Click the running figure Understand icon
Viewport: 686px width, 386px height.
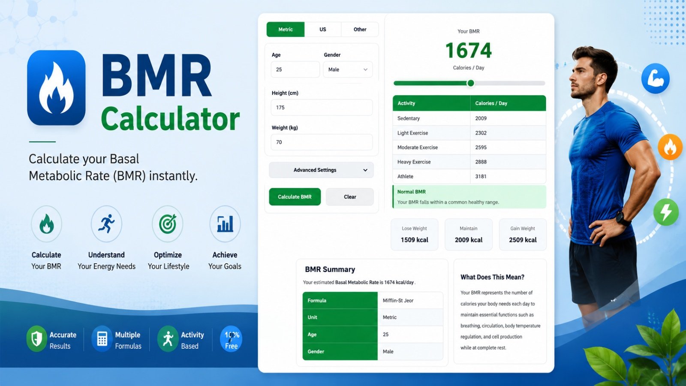point(106,224)
